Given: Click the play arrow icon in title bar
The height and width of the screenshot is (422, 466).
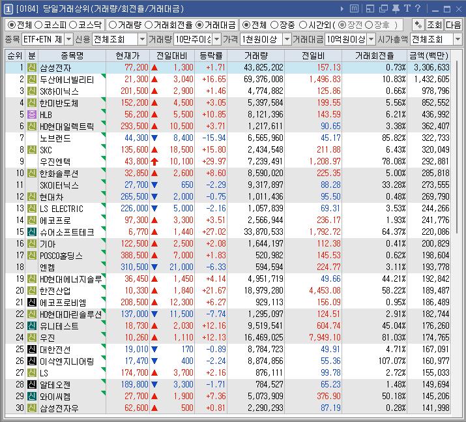Looking at the screenshot, I should [342, 9].
